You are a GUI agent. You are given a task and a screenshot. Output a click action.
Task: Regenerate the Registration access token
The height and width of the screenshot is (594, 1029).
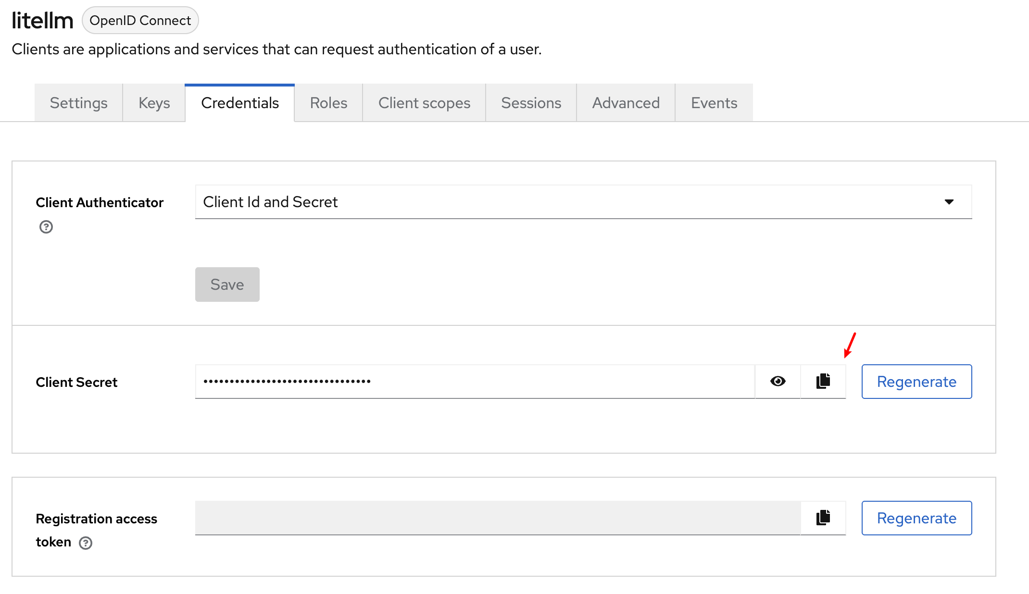(916, 518)
